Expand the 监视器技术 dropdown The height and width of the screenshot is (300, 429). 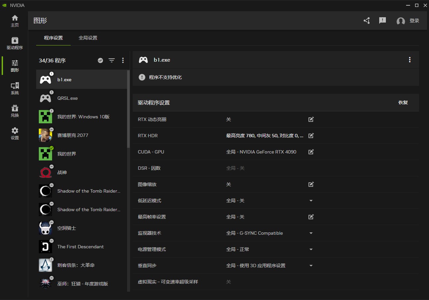(311, 233)
